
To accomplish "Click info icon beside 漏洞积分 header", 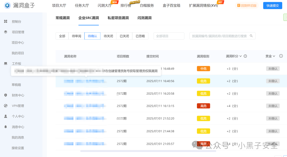I will 245,56.
